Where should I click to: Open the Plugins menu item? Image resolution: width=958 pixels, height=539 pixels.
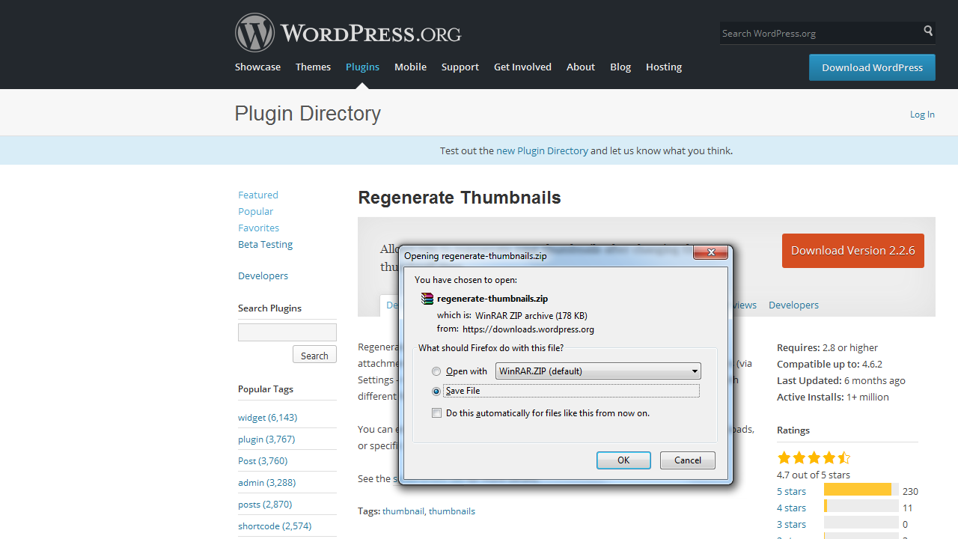click(x=362, y=67)
